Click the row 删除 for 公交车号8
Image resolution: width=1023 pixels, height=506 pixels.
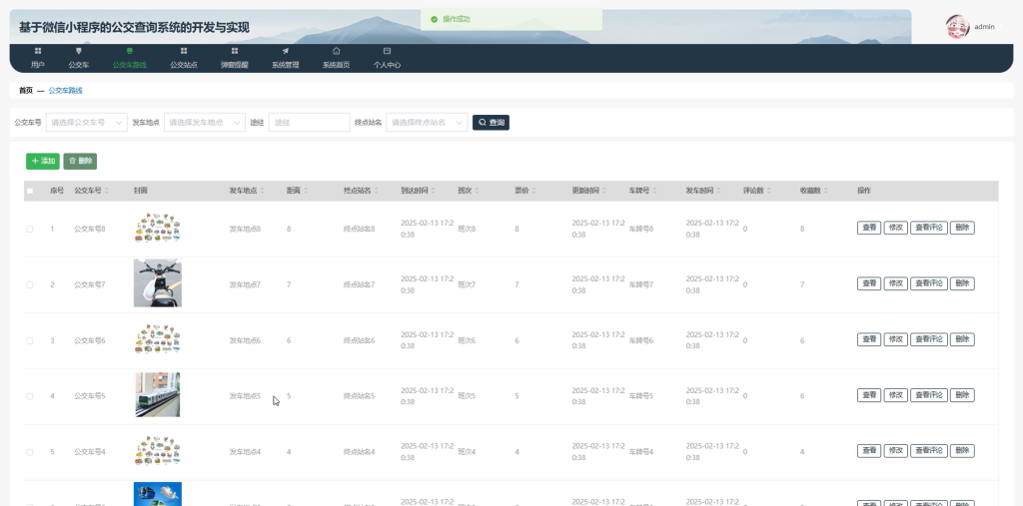(x=962, y=228)
